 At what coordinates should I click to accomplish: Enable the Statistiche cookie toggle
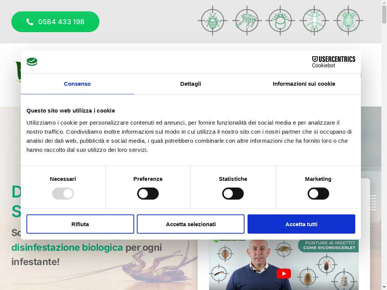tap(233, 194)
